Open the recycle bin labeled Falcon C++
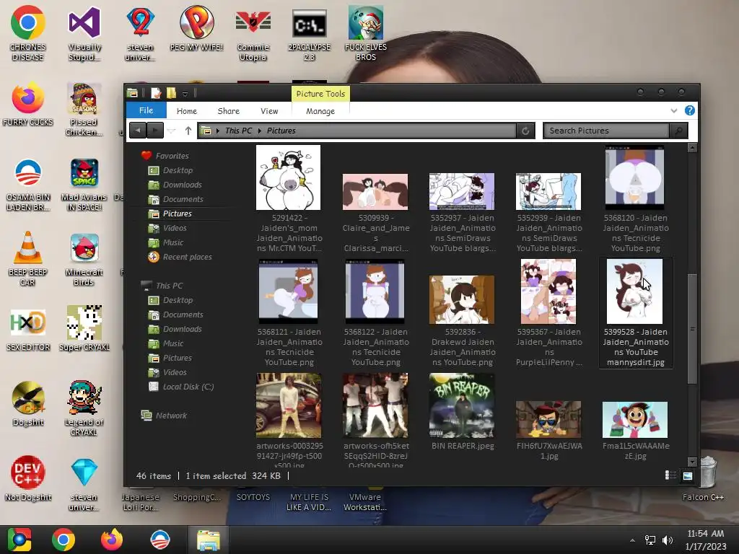Viewport: 739px width, 554px height. [x=705, y=478]
